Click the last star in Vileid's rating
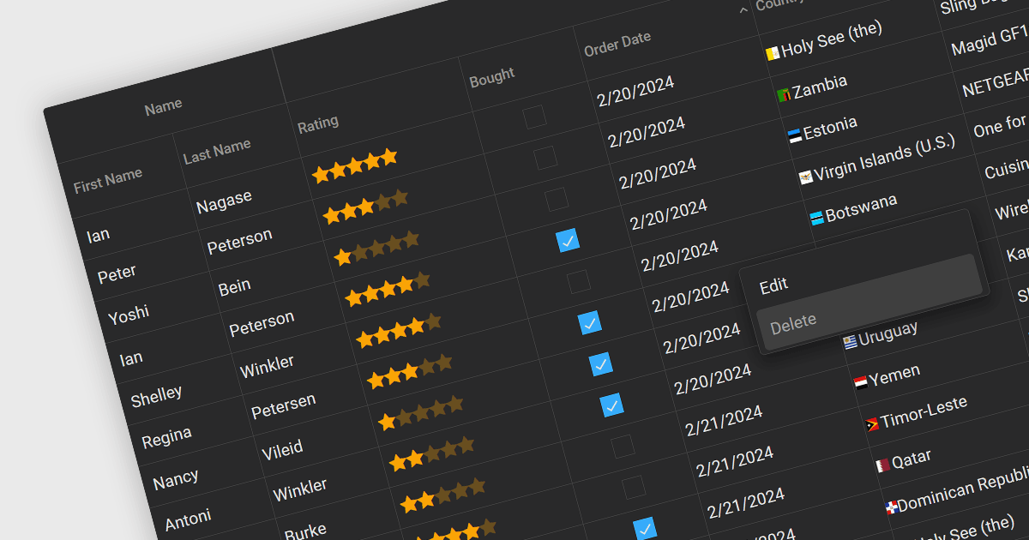Screen dimensions: 1029x540 pos(454,403)
